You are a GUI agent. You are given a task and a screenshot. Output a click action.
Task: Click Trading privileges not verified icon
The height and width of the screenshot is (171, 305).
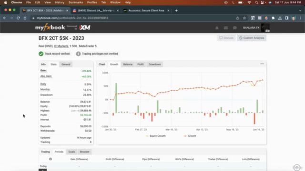[78, 54]
